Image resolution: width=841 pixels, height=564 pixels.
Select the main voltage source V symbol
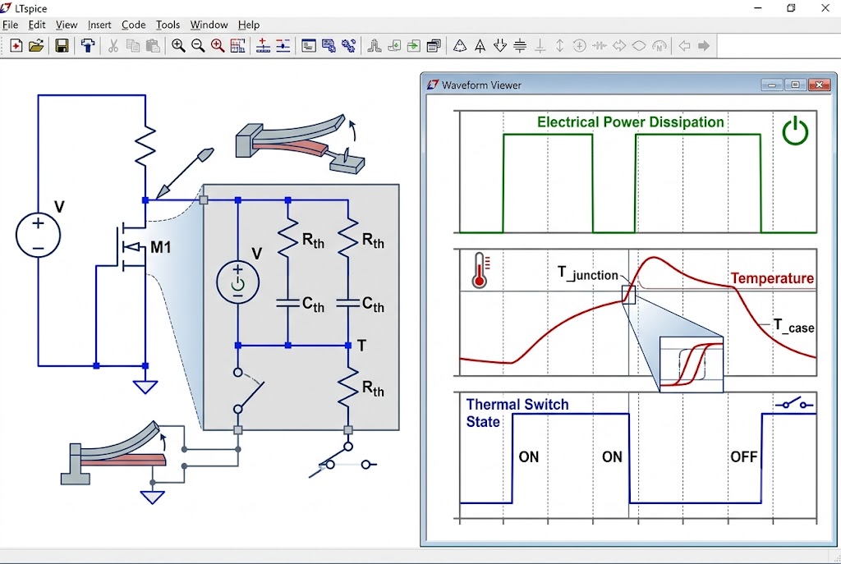[x=38, y=235]
